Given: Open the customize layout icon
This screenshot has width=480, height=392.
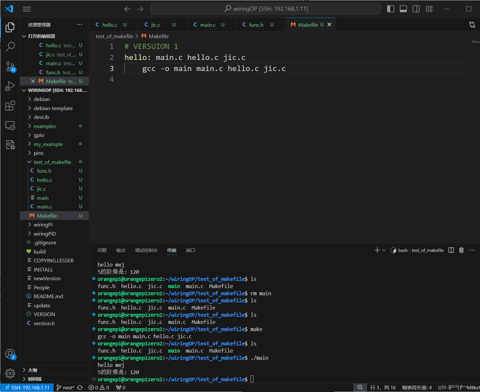Looking at the screenshot, I should tap(429, 9).
